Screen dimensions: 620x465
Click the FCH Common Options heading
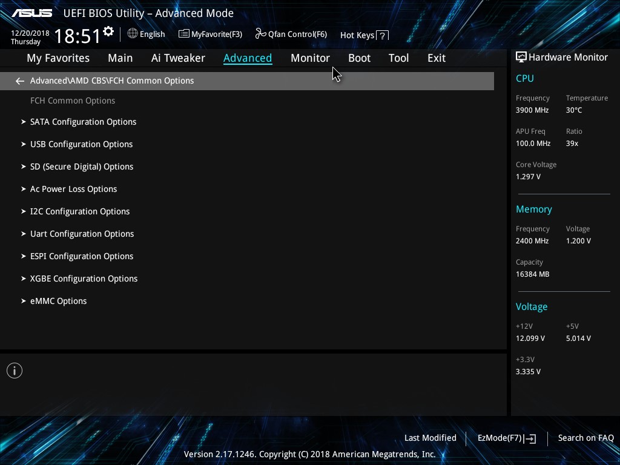(x=73, y=101)
